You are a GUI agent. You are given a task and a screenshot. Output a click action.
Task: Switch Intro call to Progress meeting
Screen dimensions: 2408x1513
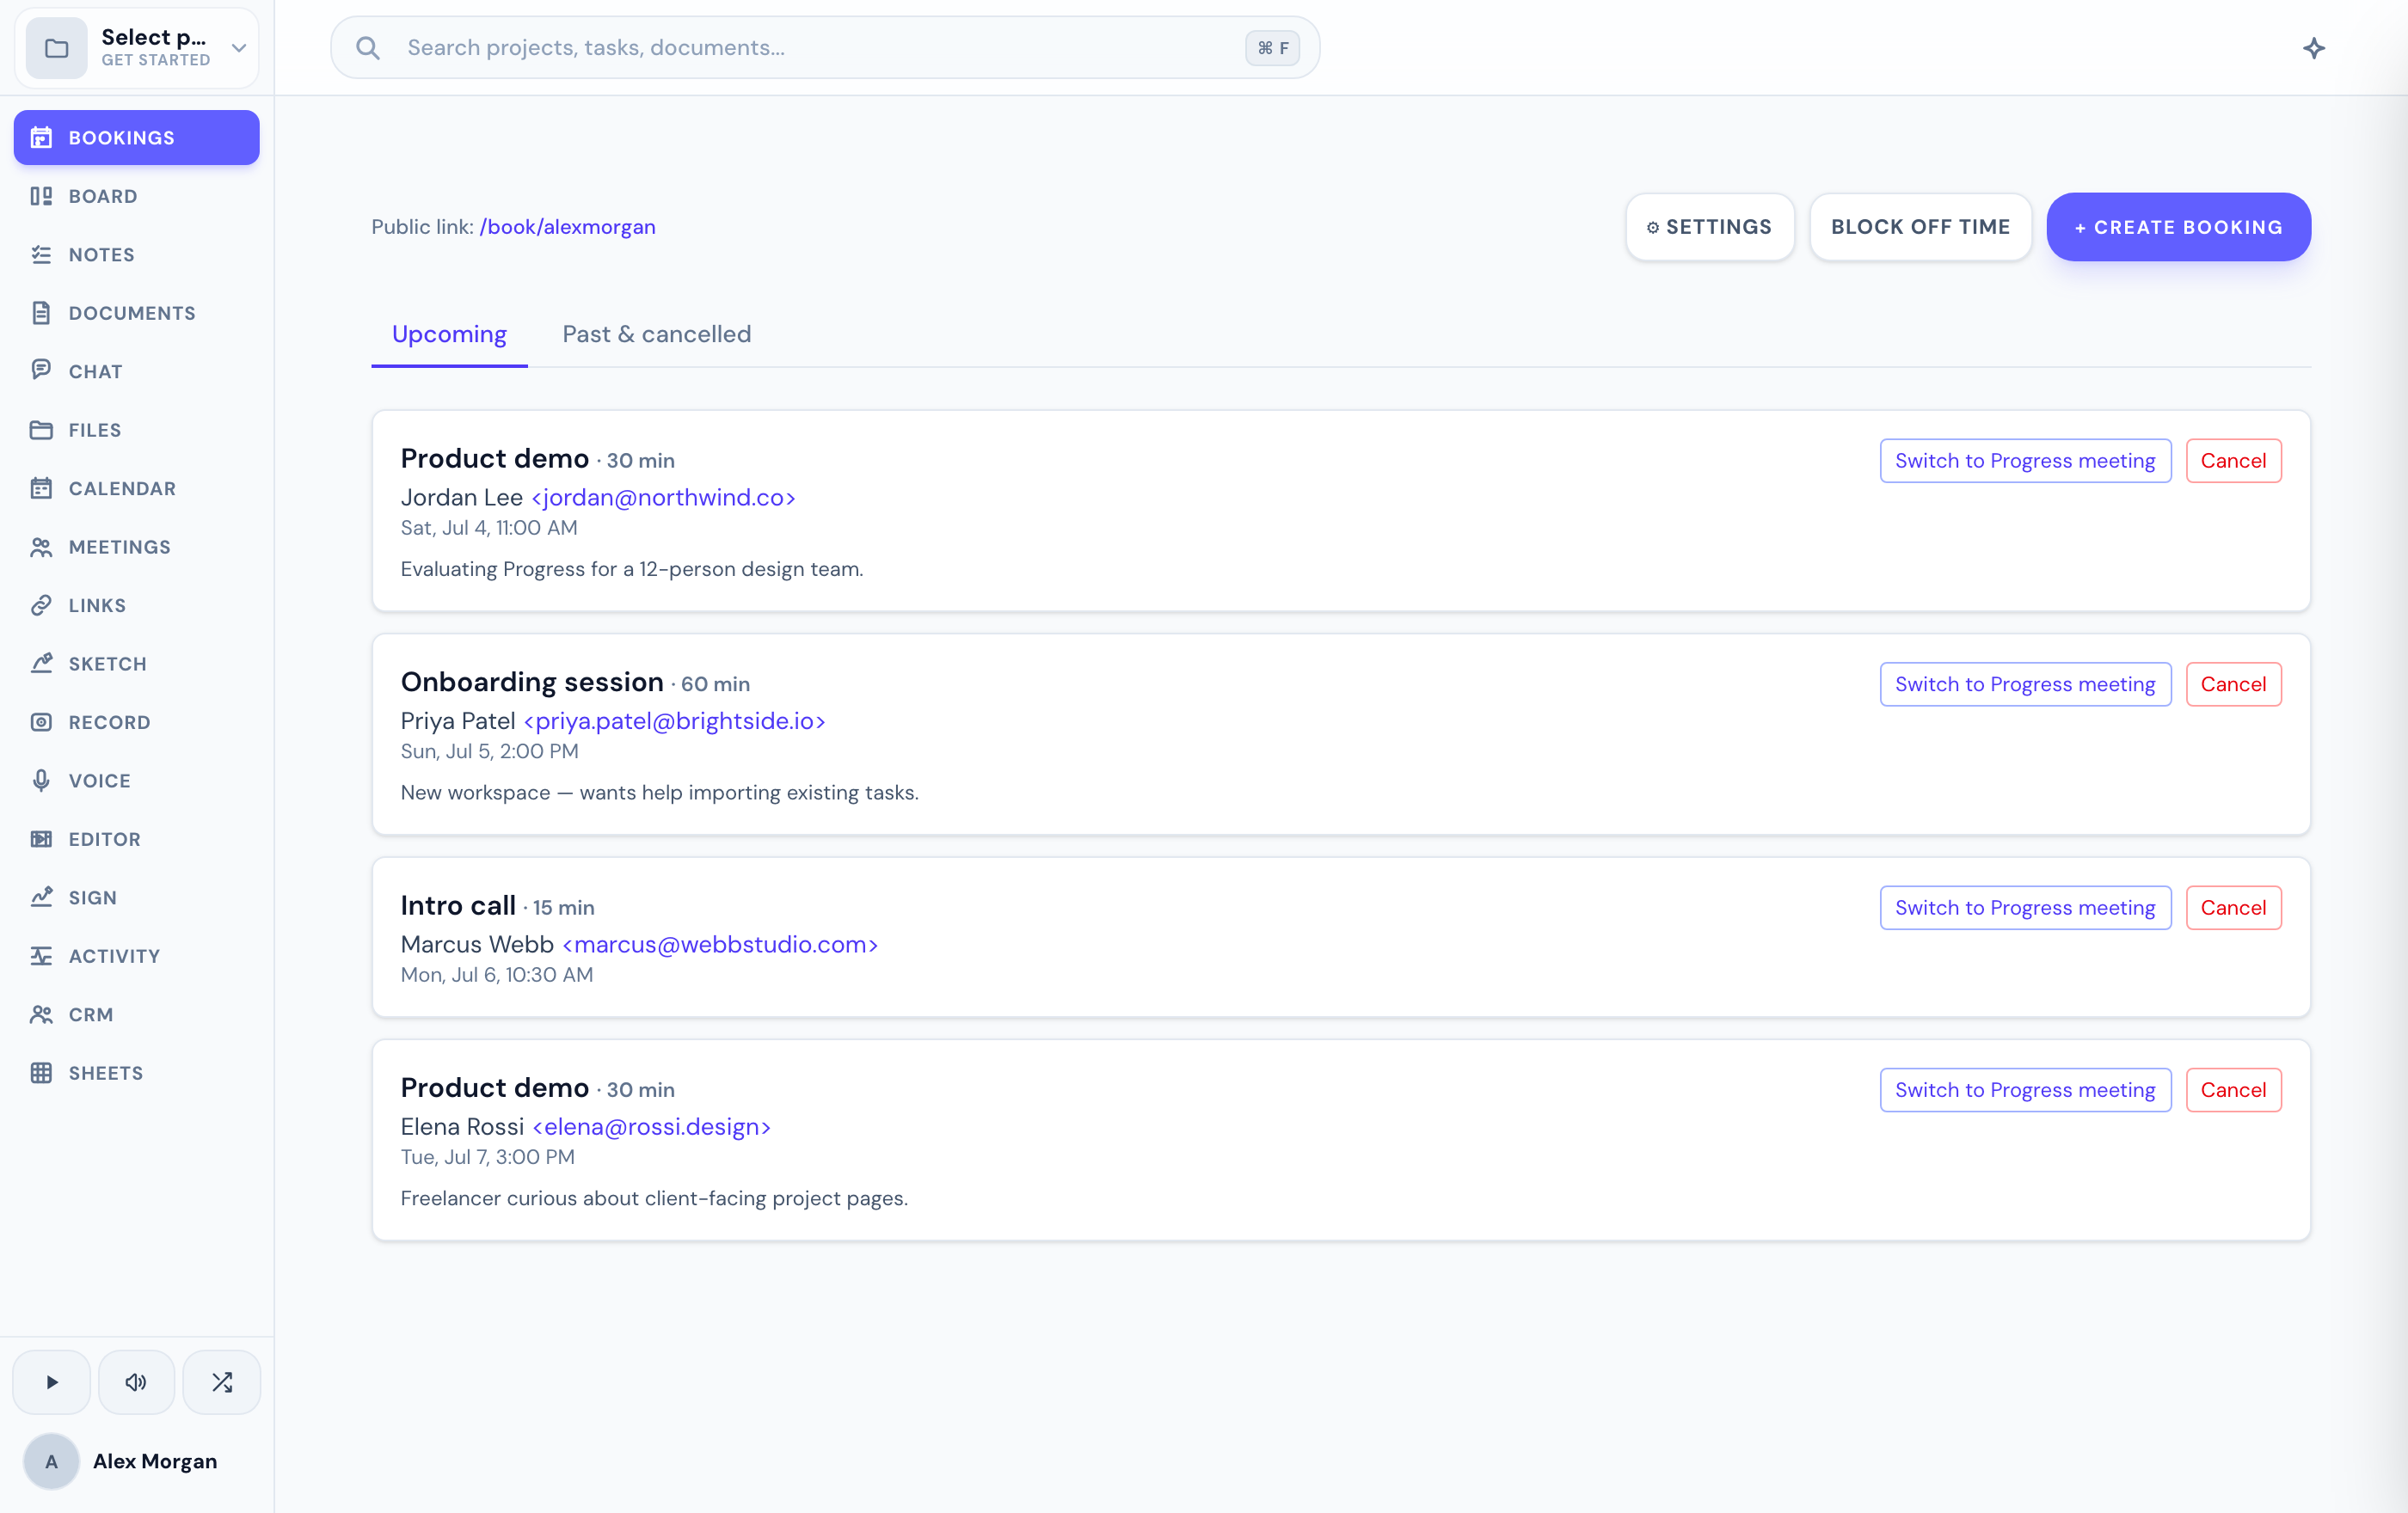click(2025, 908)
